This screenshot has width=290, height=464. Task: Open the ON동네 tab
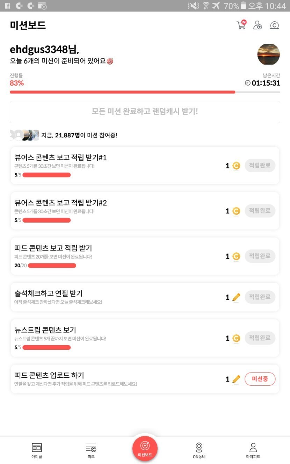tap(199, 450)
